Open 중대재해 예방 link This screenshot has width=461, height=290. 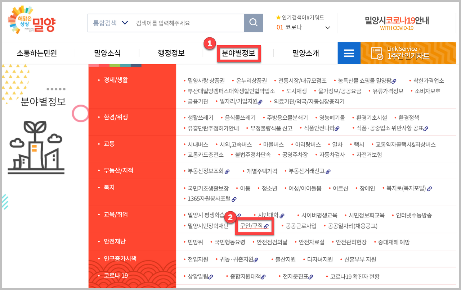coord(394,242)
